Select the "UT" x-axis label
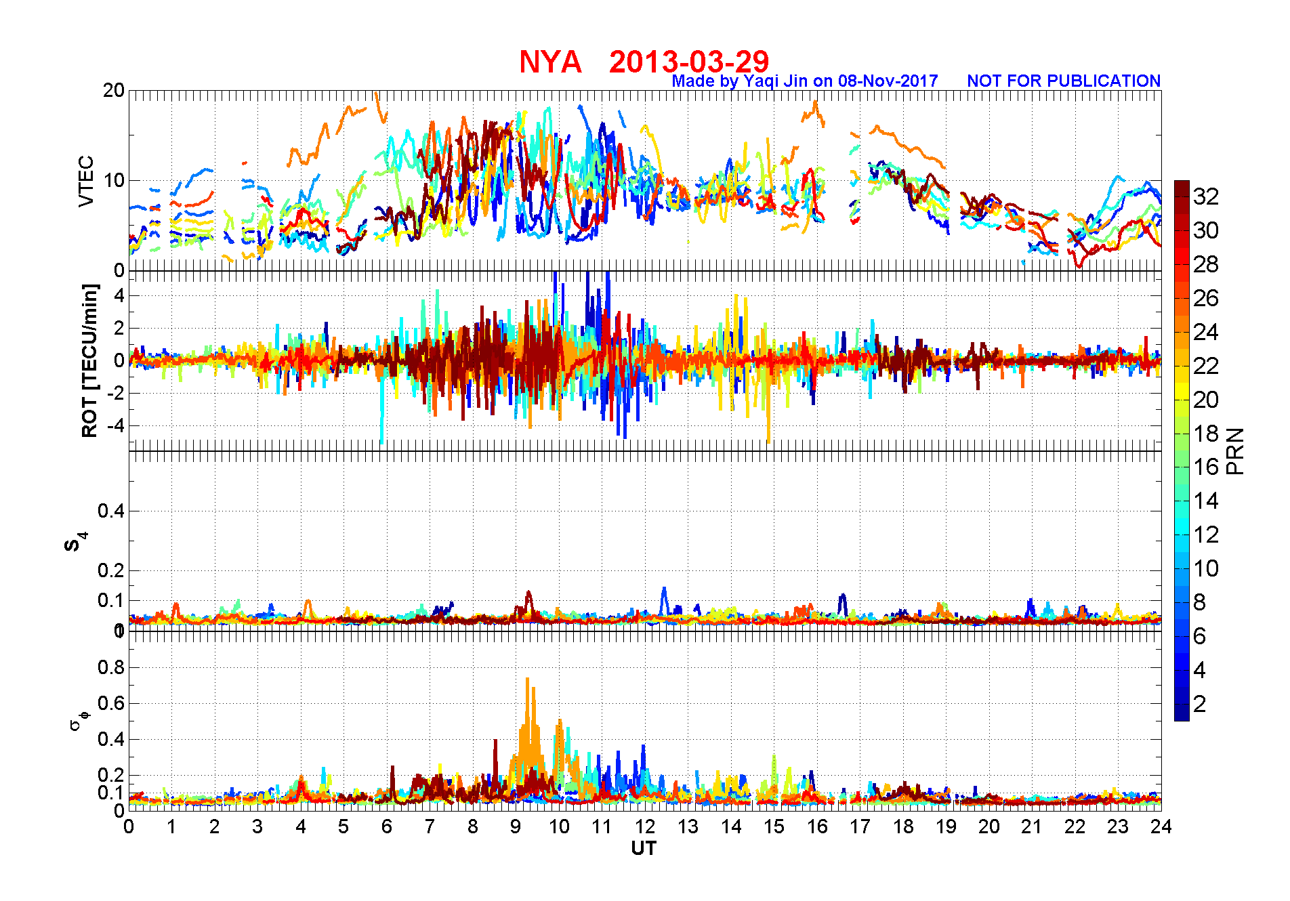This screenshot has width=1290, height=901. (x=644, y=848)
